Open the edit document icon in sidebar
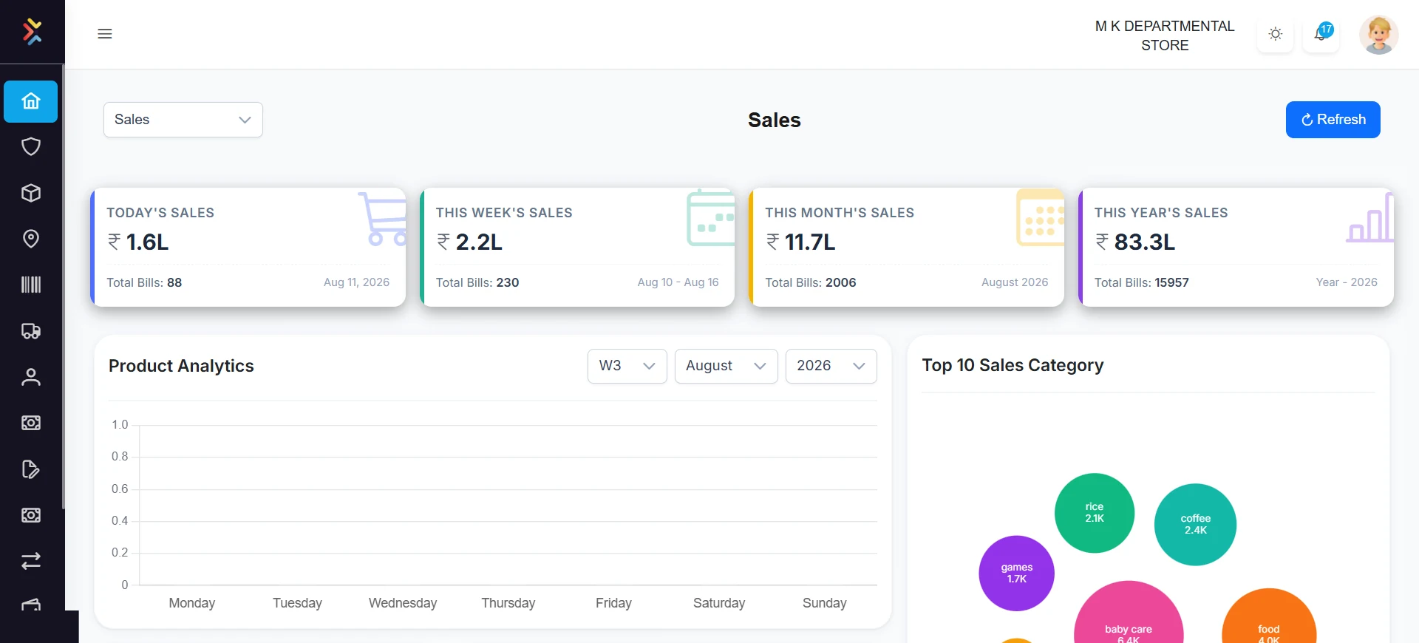The width and height of the screenshot is (1419, 643). [x=31, y=469]
